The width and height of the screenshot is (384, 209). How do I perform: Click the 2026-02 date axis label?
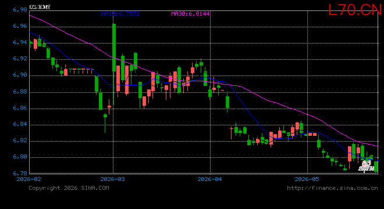pos(29,179)
